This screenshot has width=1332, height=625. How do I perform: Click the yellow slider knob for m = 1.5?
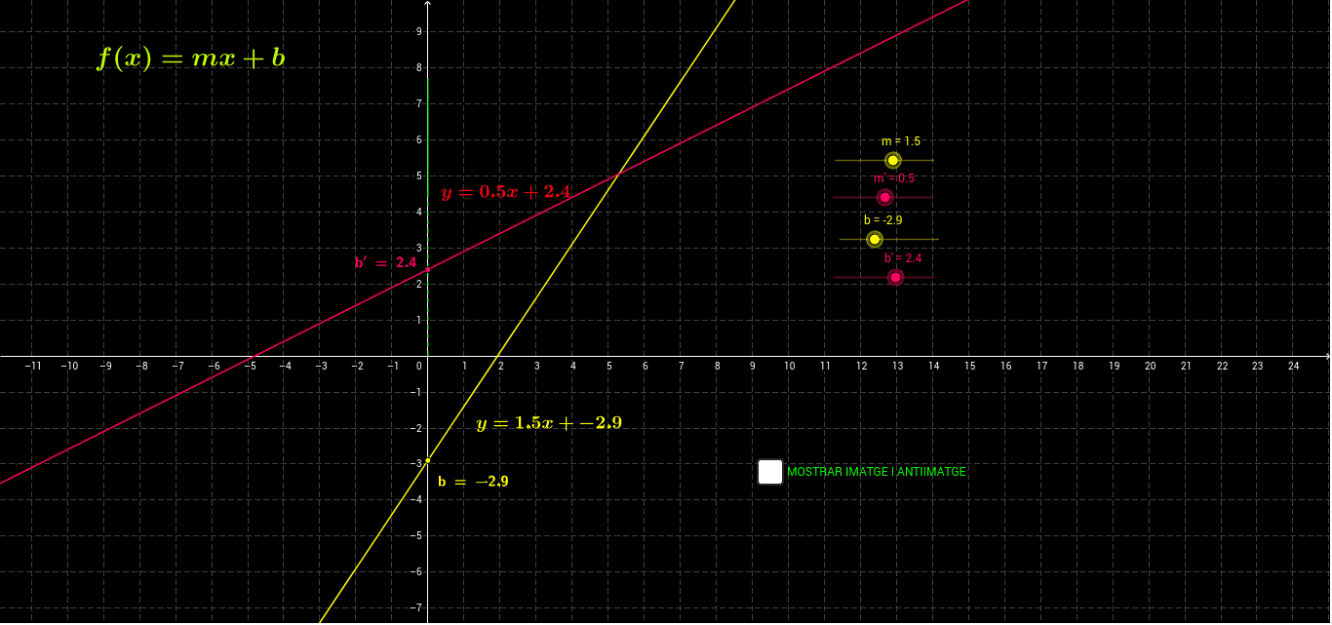[x=892, y=160]
